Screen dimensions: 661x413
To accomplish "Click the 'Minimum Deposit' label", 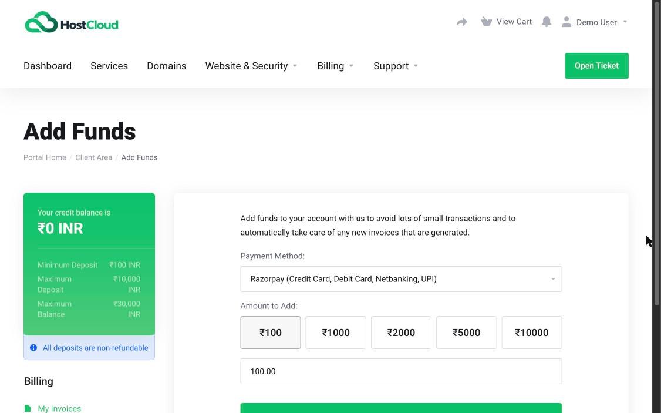I will click(x=68, y=265).
